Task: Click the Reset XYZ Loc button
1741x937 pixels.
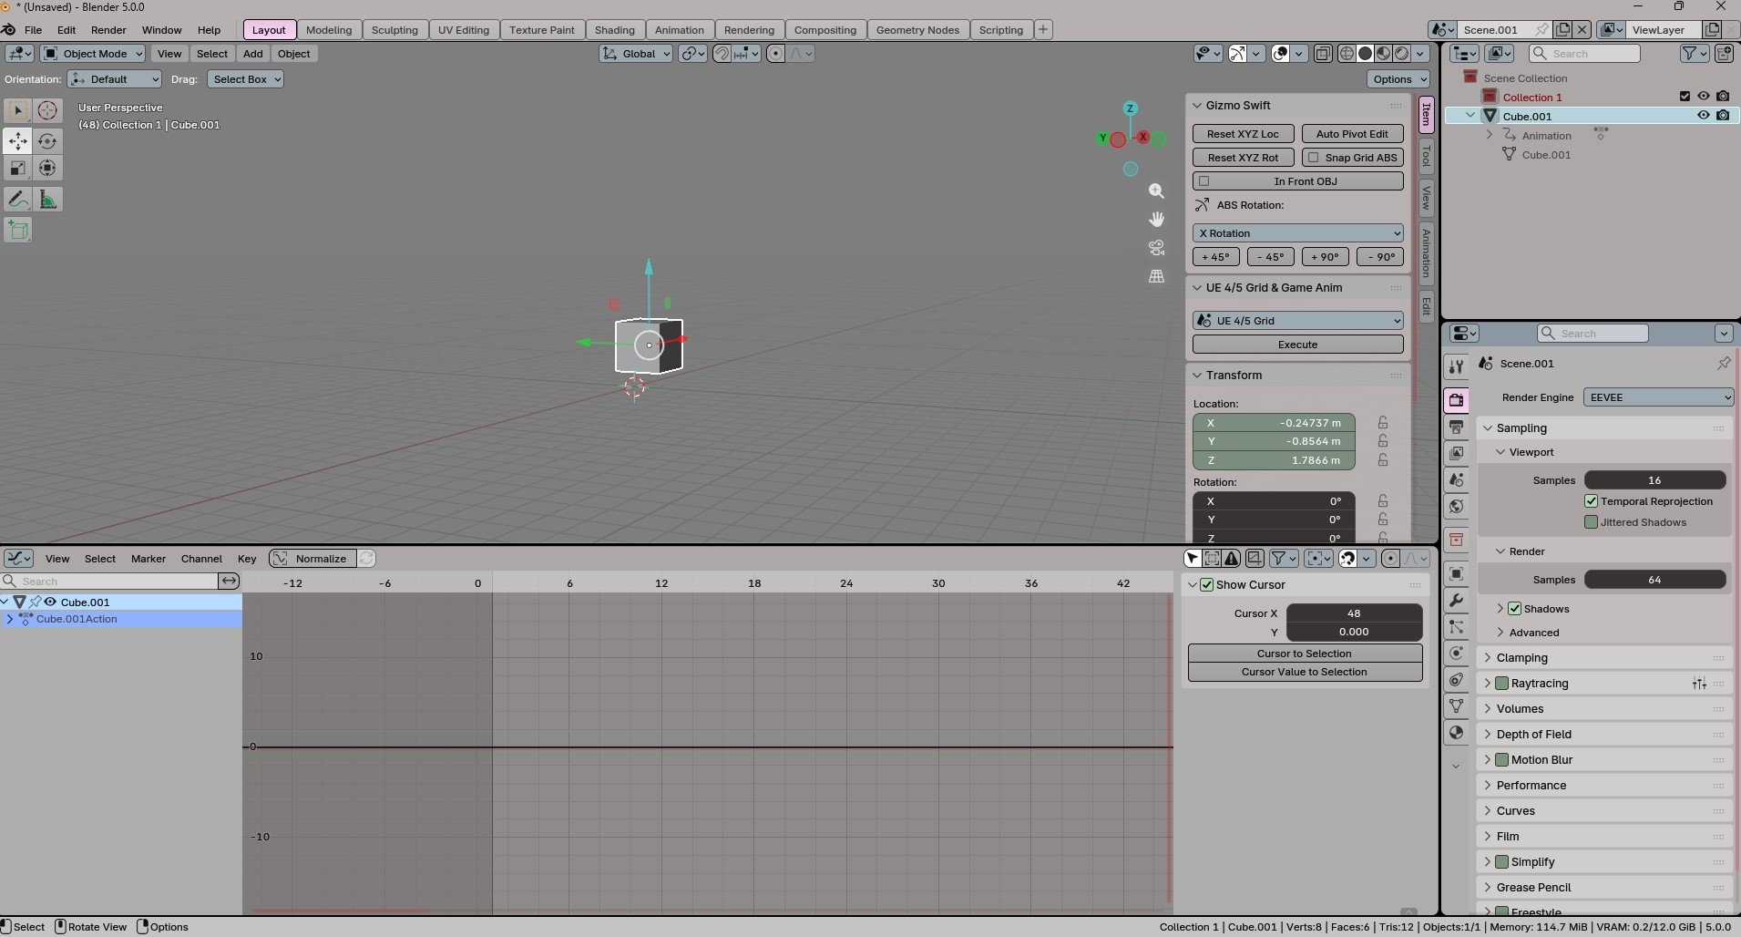Action: point(1243,134)
